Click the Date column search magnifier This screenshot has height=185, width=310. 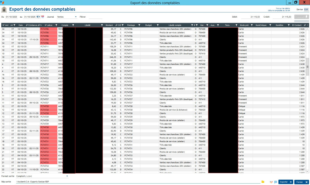(x=27, y=25)
